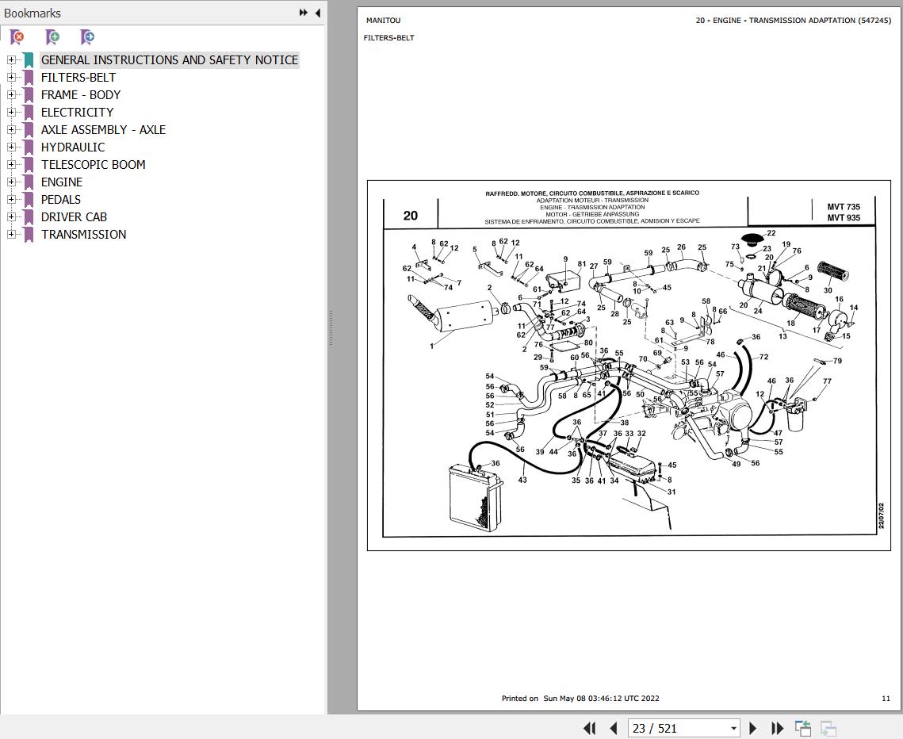Open the FILTERS-BELT bookmark
The height and width of the screenshot is (739, 903).
(x=78, y=77)
